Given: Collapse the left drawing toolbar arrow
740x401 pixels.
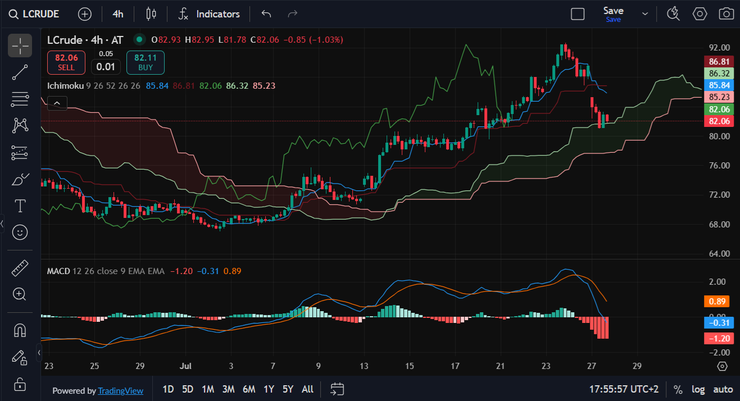Looking at the screenshot, I should pos(2,224).
